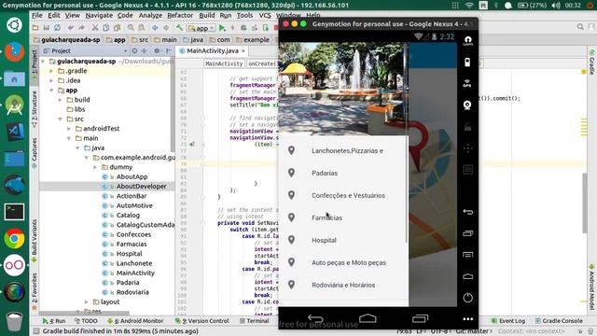Click the Save All toolbar icon
The image size is (597, 336).
click(46, 28)
